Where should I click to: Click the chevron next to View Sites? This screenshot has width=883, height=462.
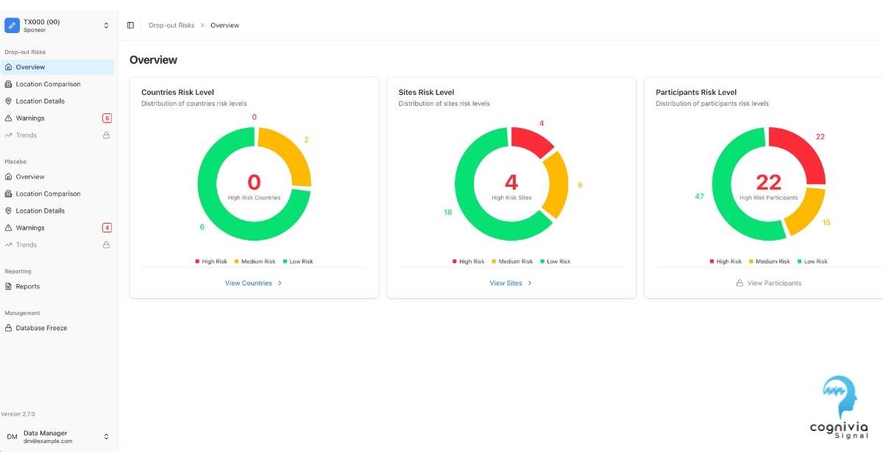pos(530,283)
